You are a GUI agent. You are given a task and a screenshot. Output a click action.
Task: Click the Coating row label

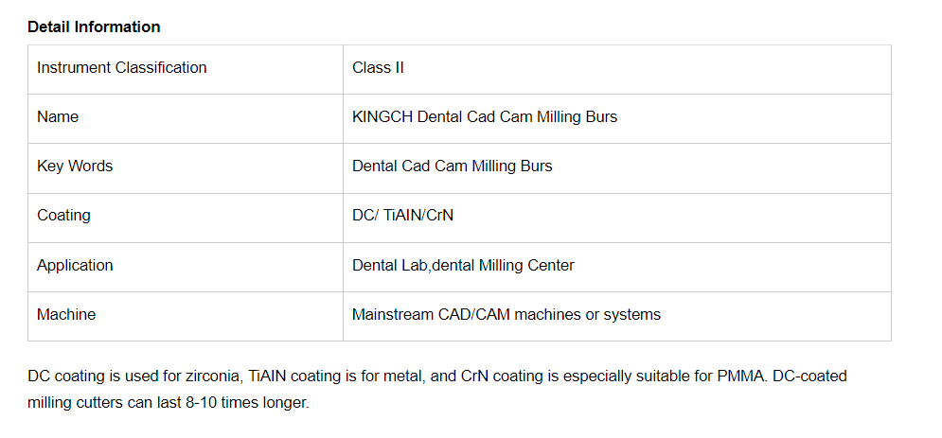coord(63,216)
